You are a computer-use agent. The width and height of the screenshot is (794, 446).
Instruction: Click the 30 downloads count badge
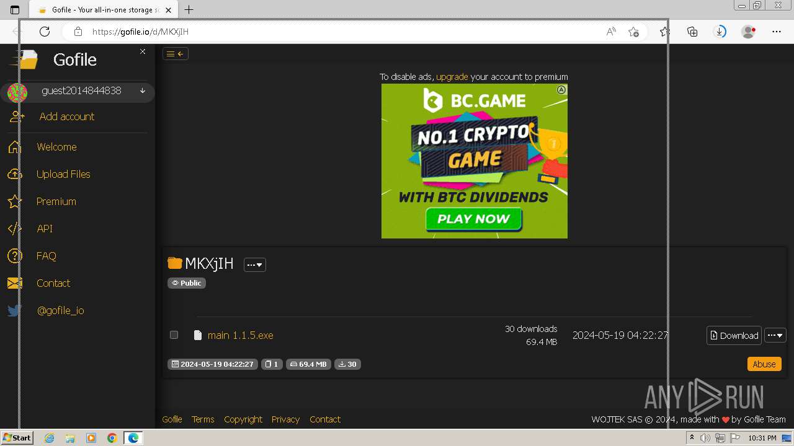347,364
